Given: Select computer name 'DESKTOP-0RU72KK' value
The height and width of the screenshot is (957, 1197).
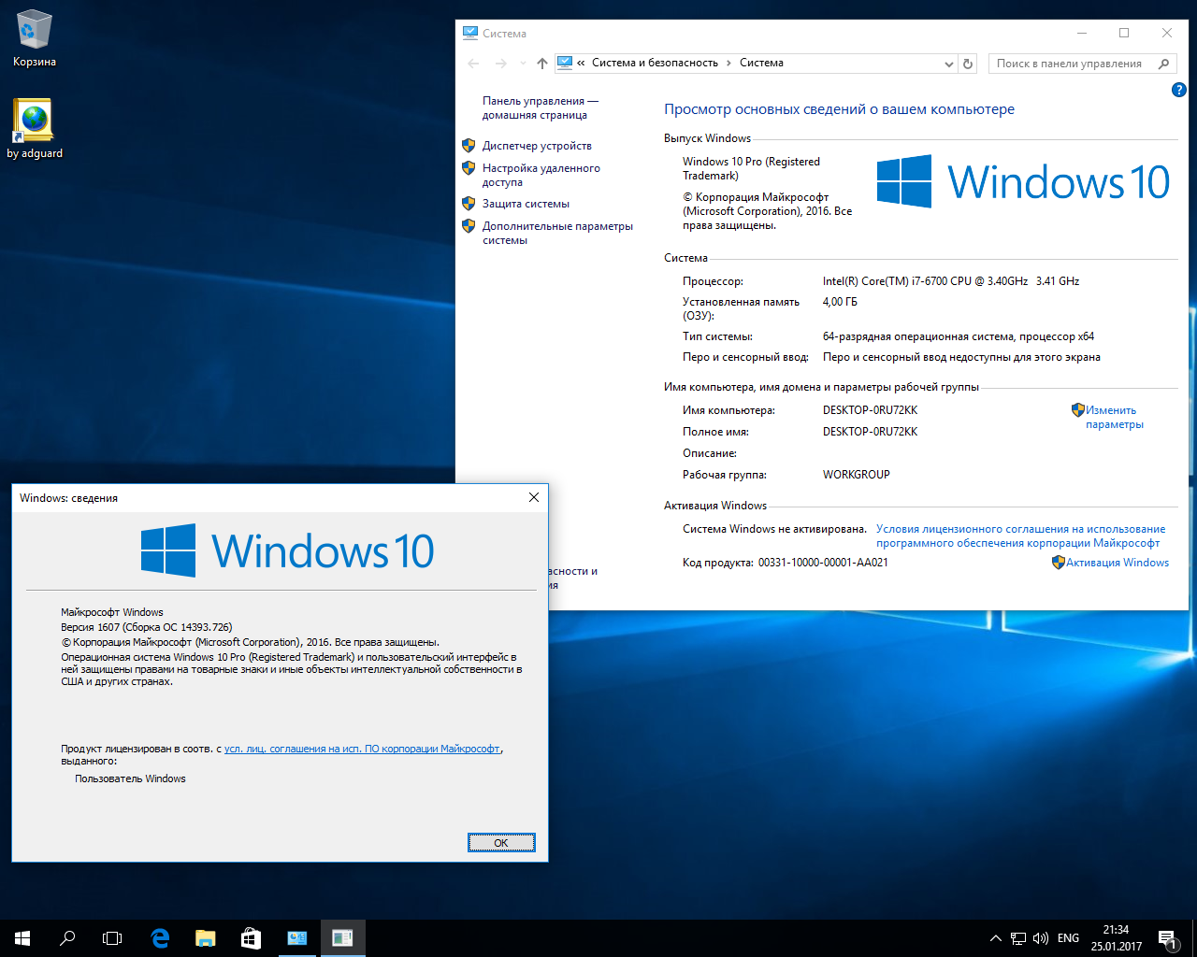Looking at the screenshot, I should 870,410.
